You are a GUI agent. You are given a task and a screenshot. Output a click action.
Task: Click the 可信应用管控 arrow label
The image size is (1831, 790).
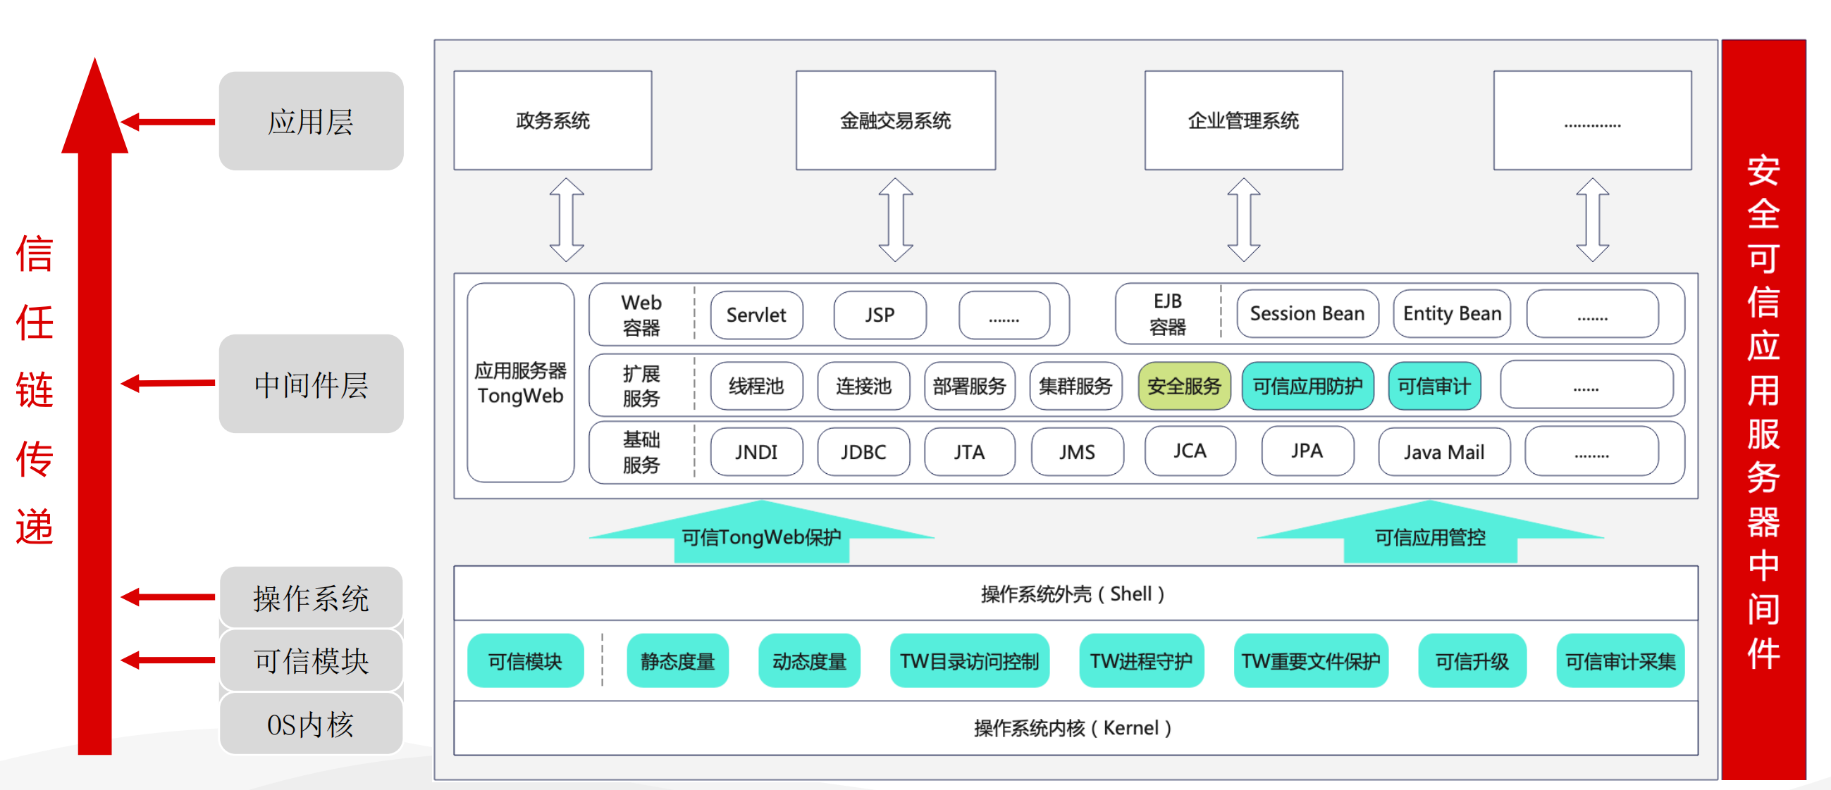point(1430,537)
